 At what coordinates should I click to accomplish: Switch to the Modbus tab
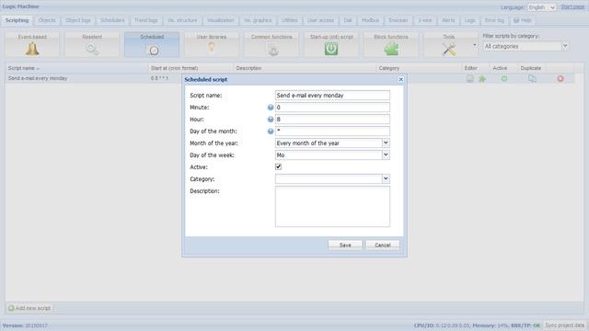coord(370,20)
